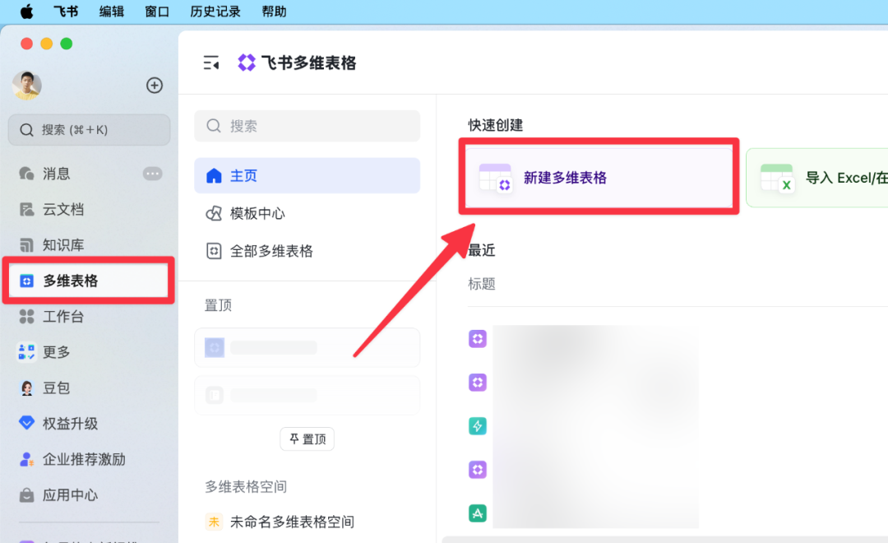Open Messages in the left sidebar
The height and width of the screenshot is (543, 888).
pyautogui.click(x=57, y=174)
